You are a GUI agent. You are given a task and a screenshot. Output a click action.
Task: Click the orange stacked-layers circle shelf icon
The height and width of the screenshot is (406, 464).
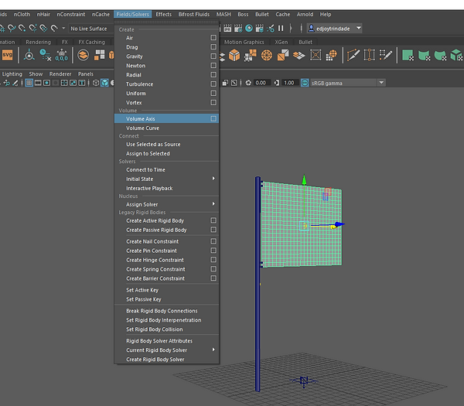click(84, 55)
